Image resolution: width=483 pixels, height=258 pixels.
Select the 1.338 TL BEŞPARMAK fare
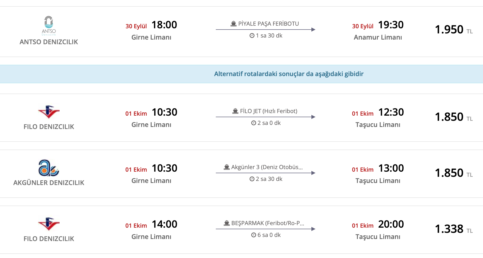click(449, 229)
